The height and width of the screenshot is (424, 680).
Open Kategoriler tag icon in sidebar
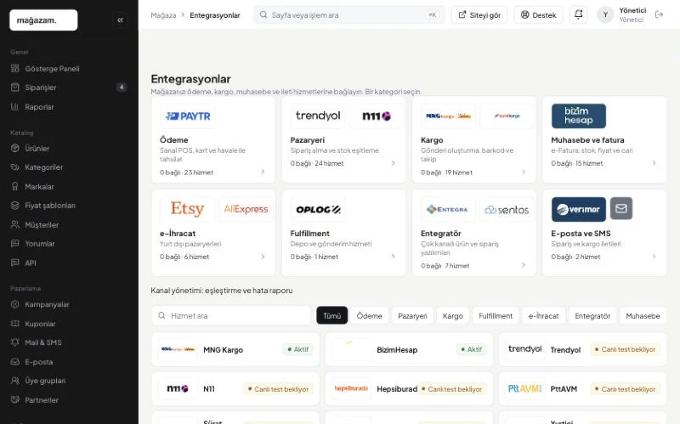(15, 167)
